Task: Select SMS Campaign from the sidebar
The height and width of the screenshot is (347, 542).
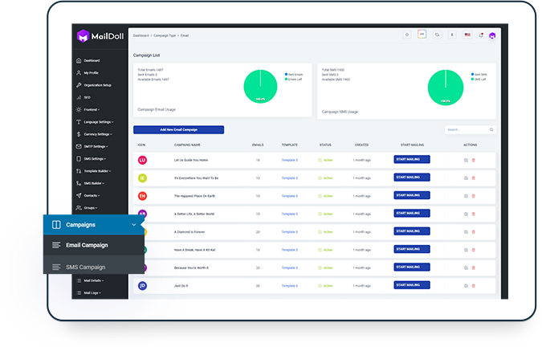Action: point(85,266)
